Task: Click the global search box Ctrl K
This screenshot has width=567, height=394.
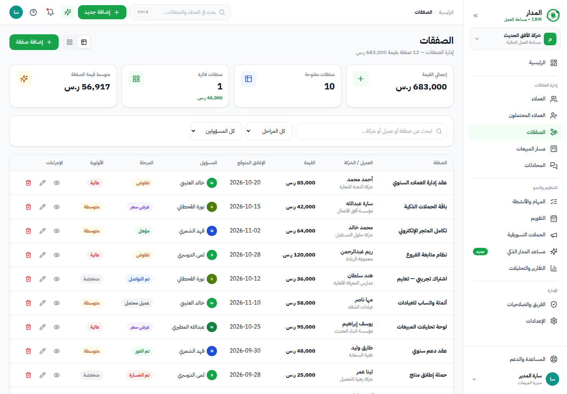Action: click(180, 12)
